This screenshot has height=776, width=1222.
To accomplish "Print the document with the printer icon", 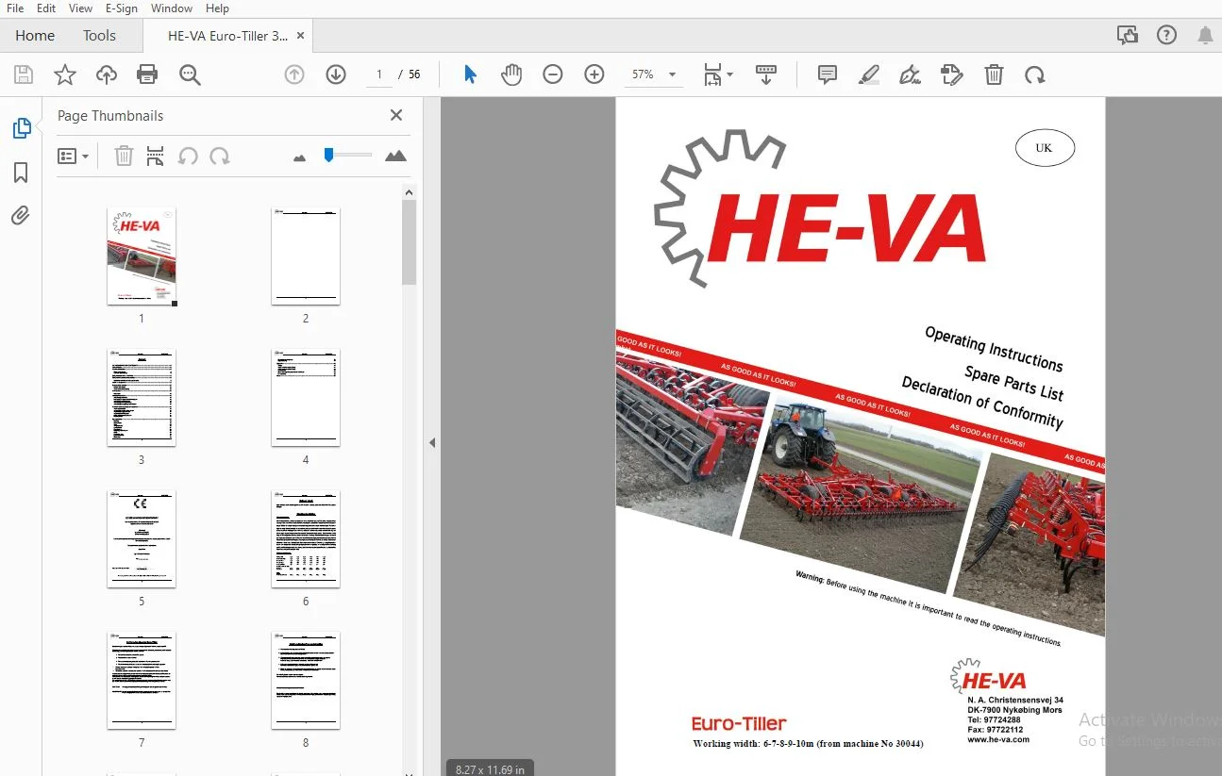I will coord(147,75).
